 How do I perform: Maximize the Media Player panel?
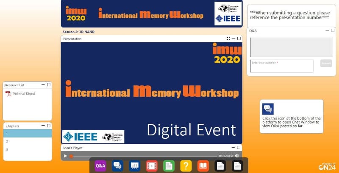pos(239,148)
